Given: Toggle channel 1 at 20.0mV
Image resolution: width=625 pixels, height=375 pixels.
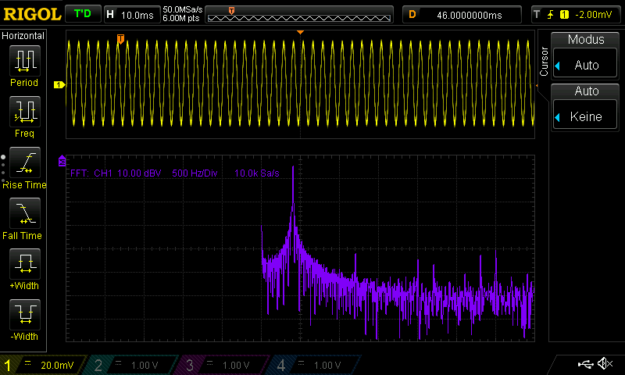Looking at the screenshot, I should coord(42,365).
